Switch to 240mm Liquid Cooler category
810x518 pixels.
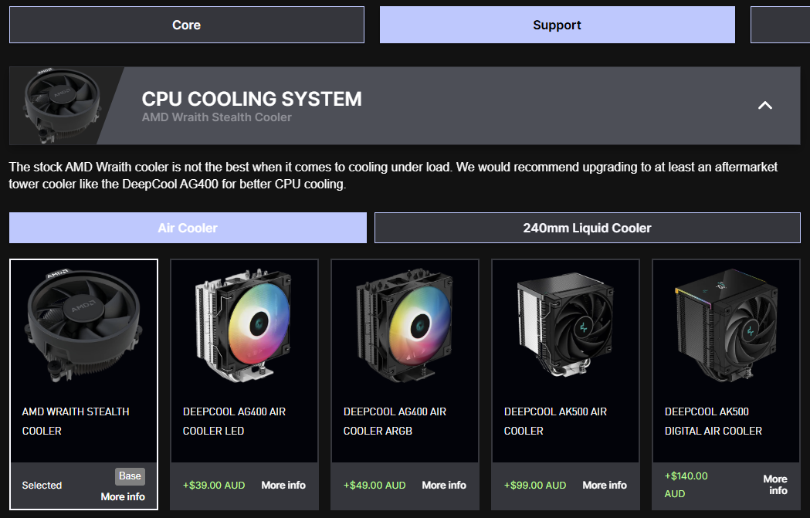point(587,228)
